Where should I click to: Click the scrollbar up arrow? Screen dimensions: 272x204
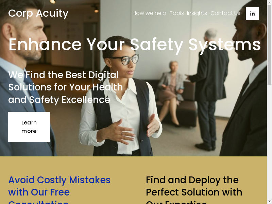click(269, 2)
